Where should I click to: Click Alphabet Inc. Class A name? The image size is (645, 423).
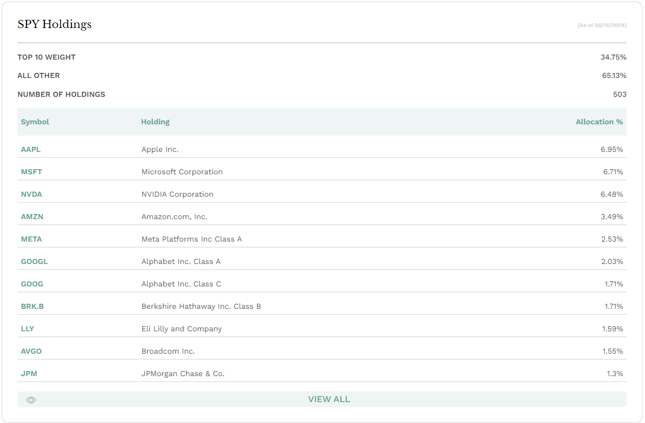click(x=181, y=261)
